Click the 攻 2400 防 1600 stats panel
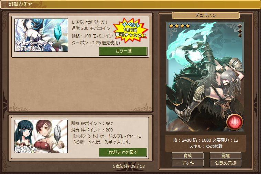This screenshot has width=261, height=174. click(206, 143)
